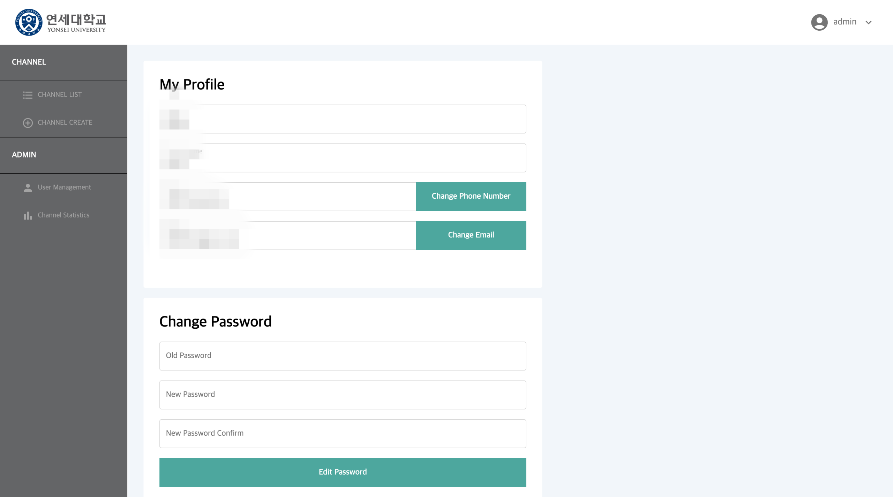Click the admin user avatar icon

(819, 22)
